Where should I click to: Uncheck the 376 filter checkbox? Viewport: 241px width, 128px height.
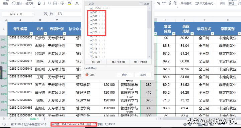click(x=91, y=40)
